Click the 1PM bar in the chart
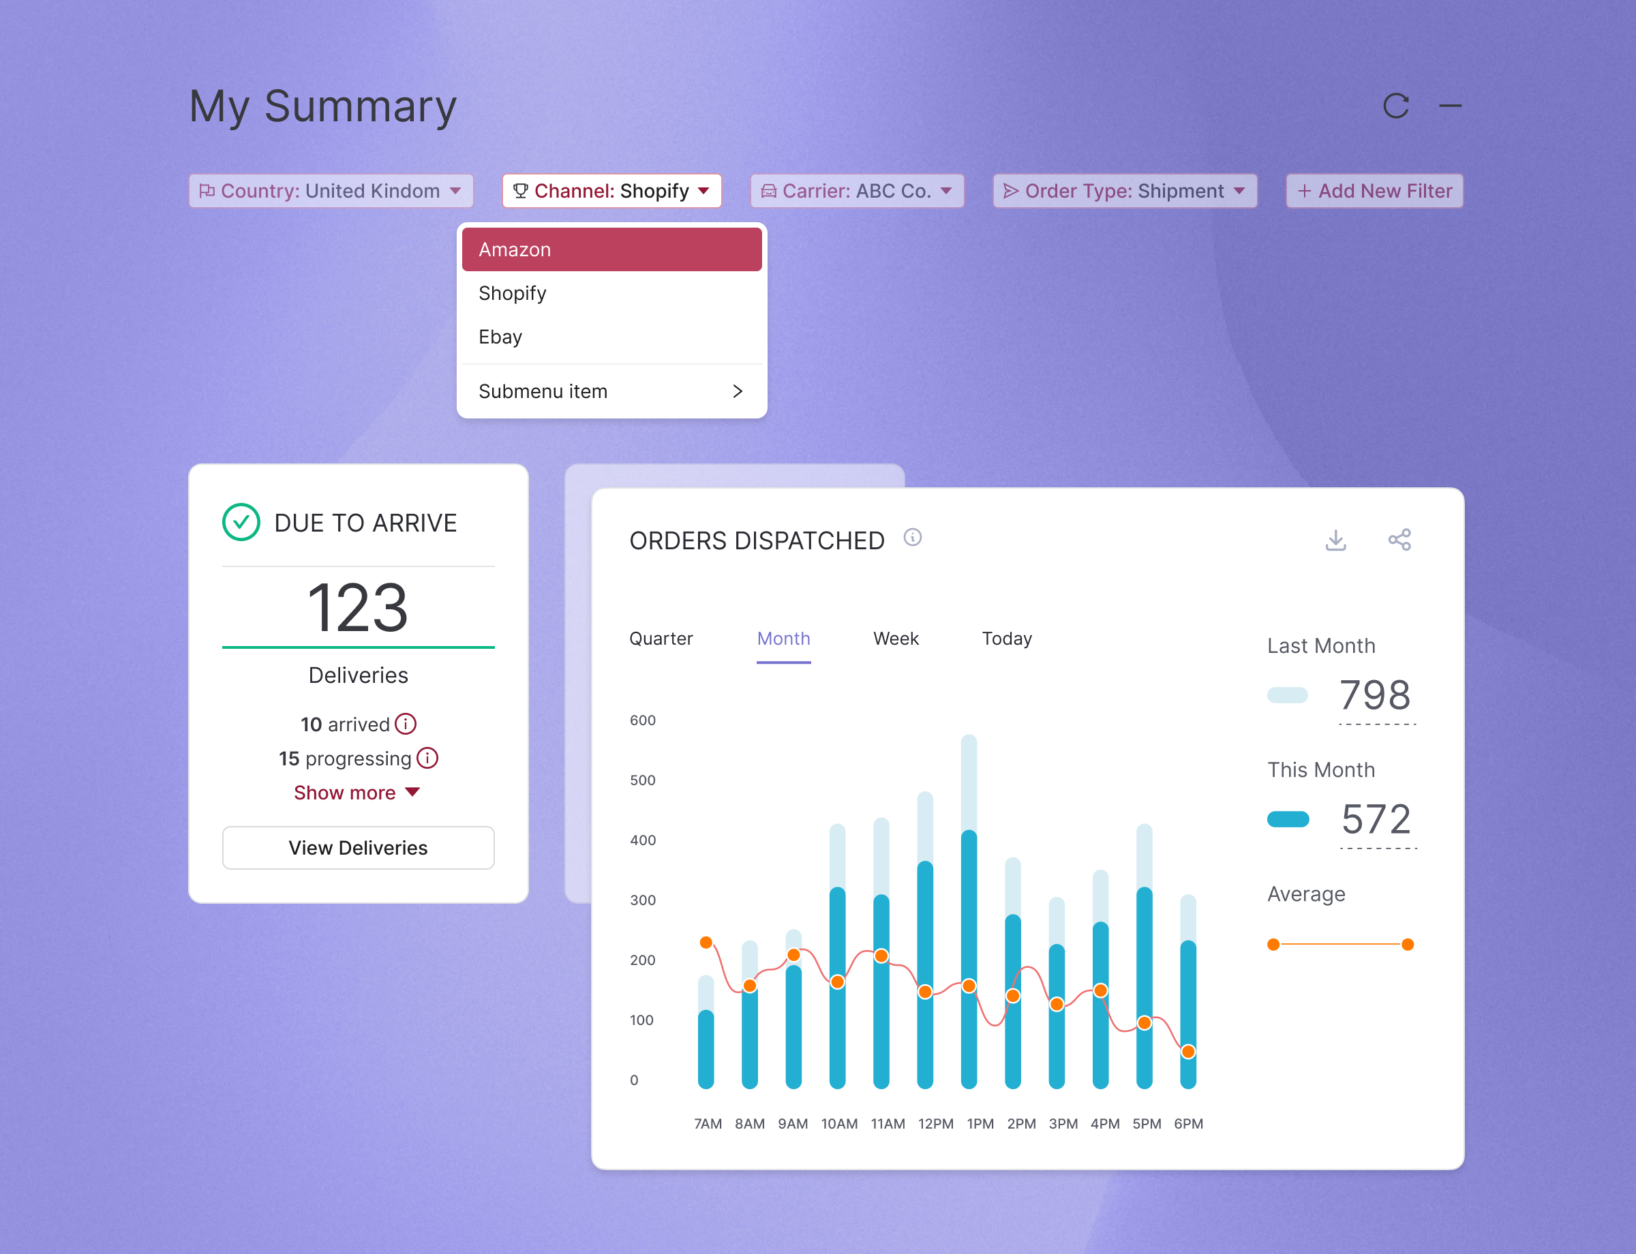1636x1254 pixels. tap(969, 911)
